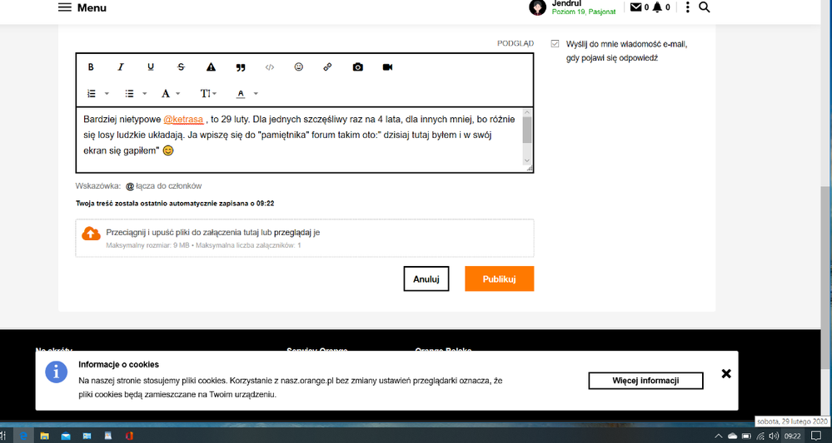
Task: Click the editor scrollbar down arrow
Action: (x=526, y=160)
